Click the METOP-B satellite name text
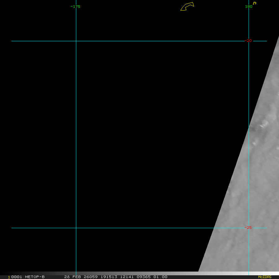The width and height of the screenshot is (279, 279). point(35,277)
